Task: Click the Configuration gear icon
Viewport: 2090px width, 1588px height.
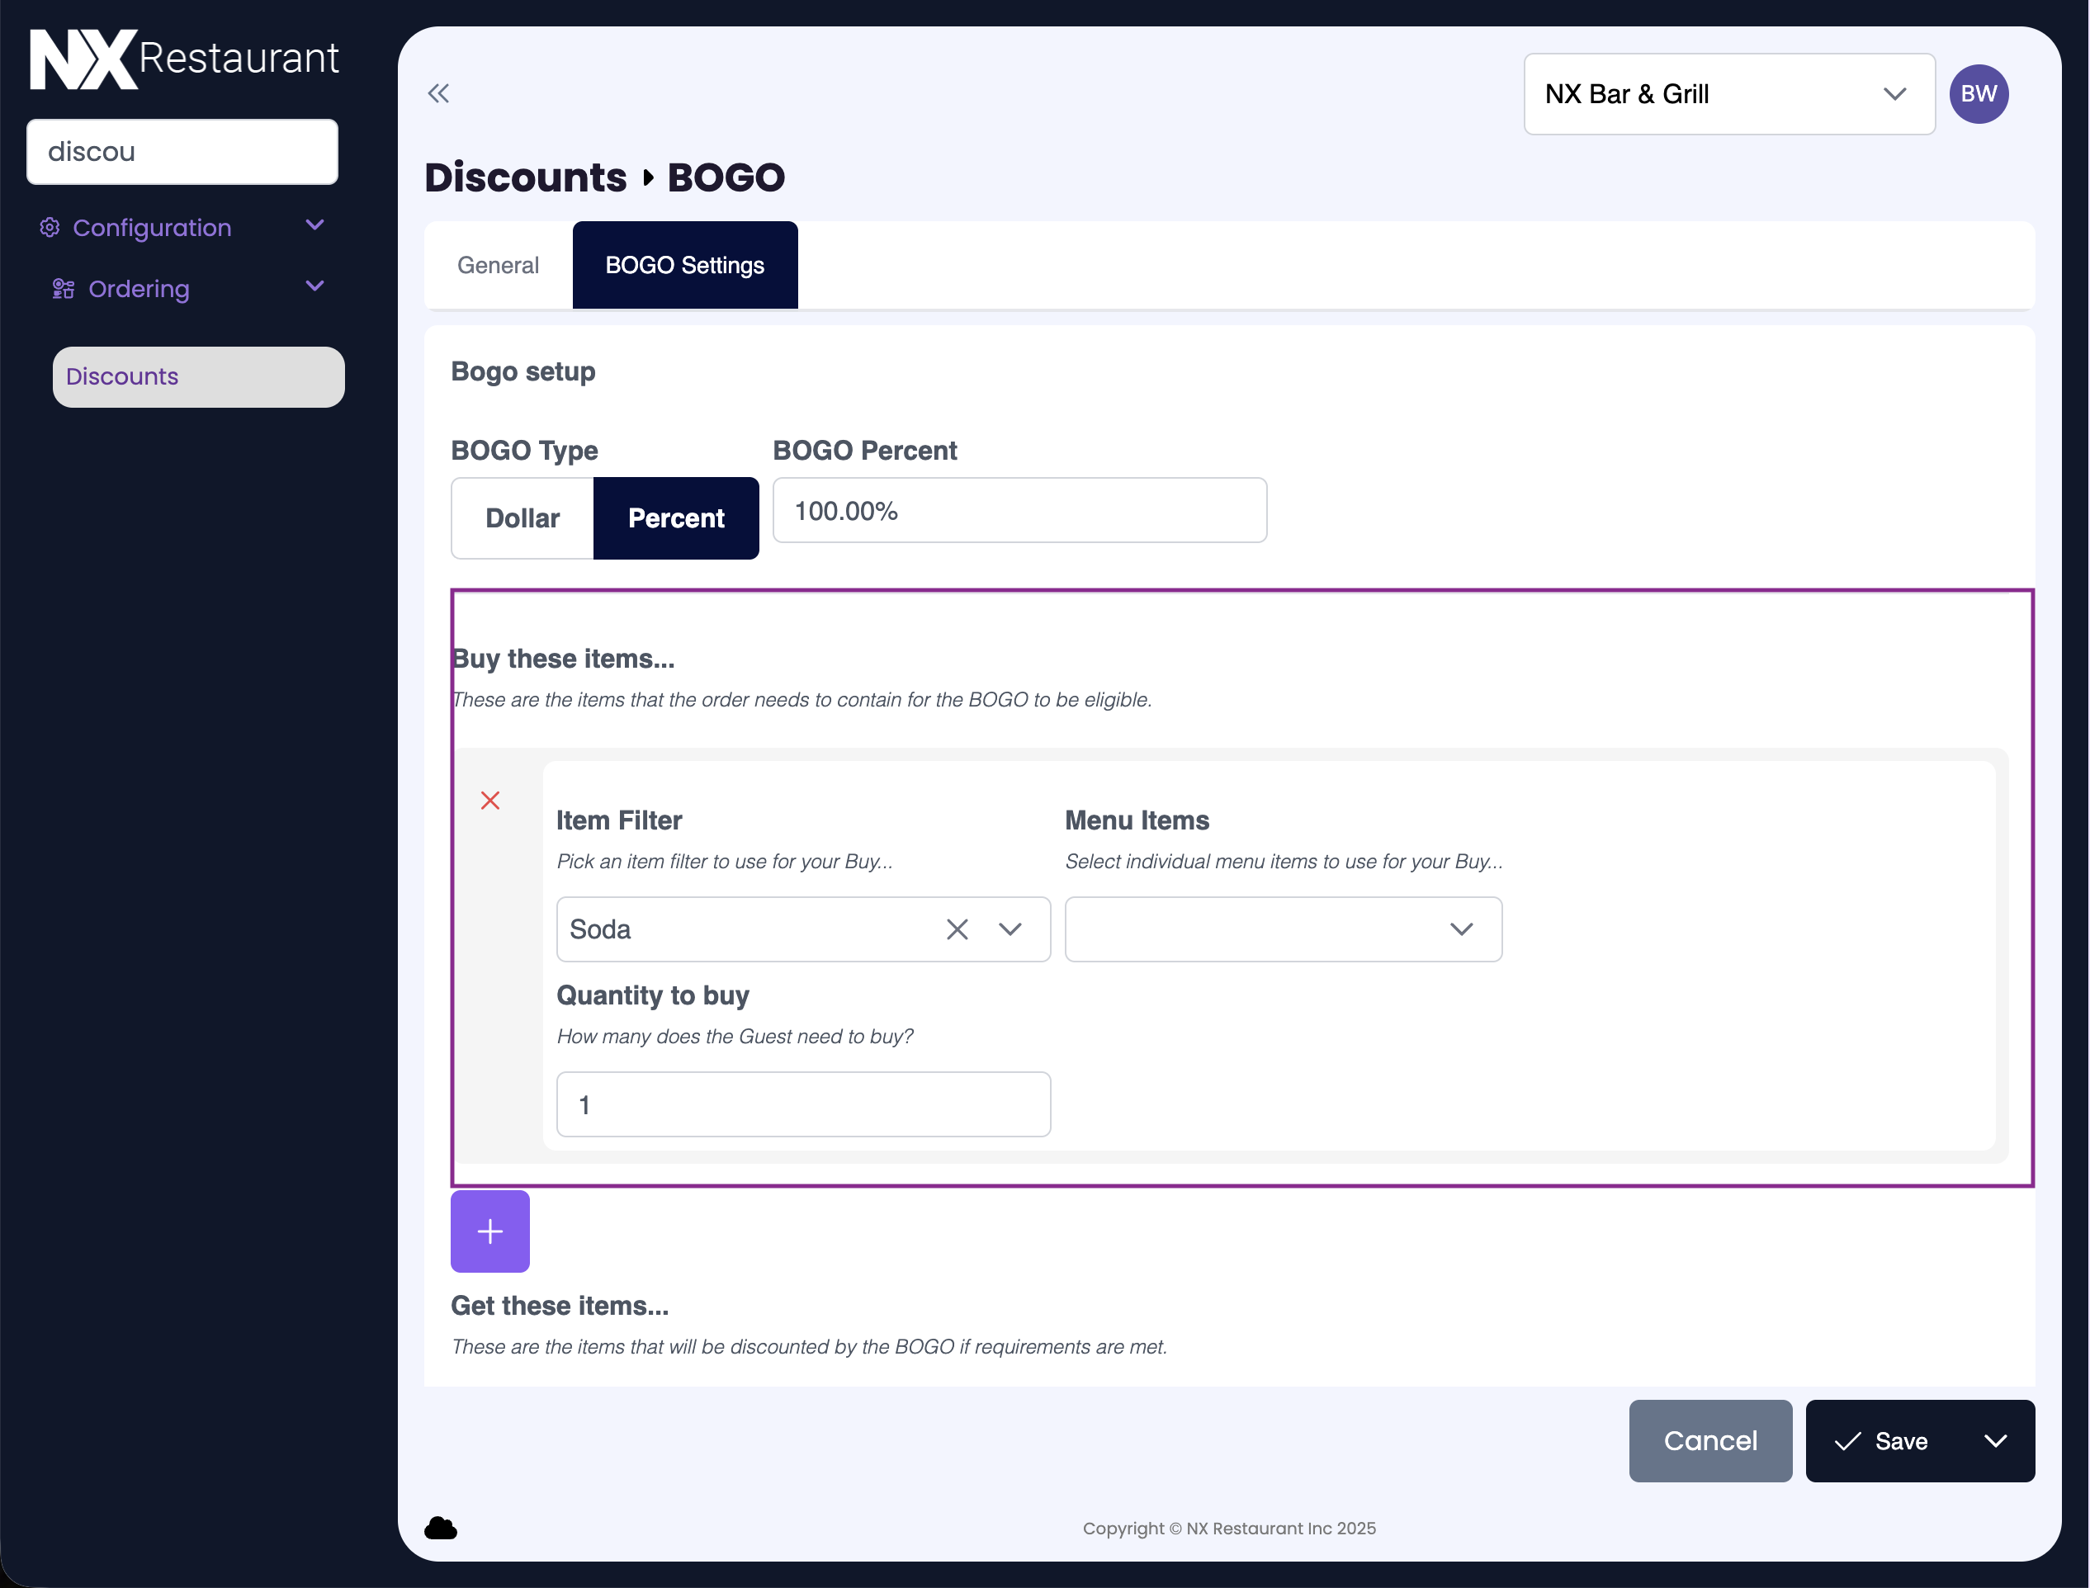Action: [x=50, y=228]
